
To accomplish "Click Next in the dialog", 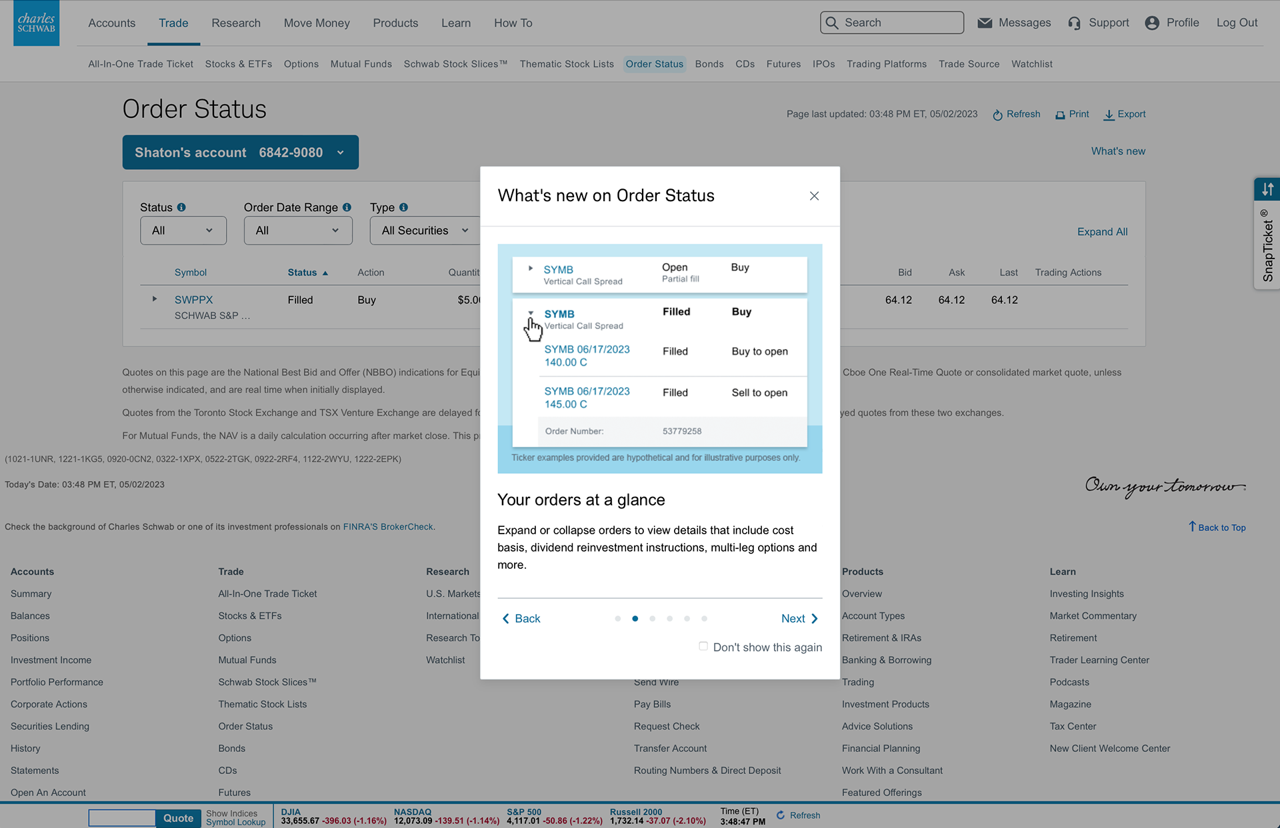I will [799, 619].
